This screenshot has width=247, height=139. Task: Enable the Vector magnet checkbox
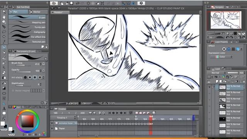[13, 91]
